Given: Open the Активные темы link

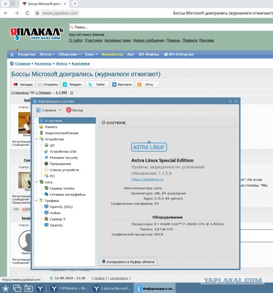Looking at the screenshot, I should point(118,41).
